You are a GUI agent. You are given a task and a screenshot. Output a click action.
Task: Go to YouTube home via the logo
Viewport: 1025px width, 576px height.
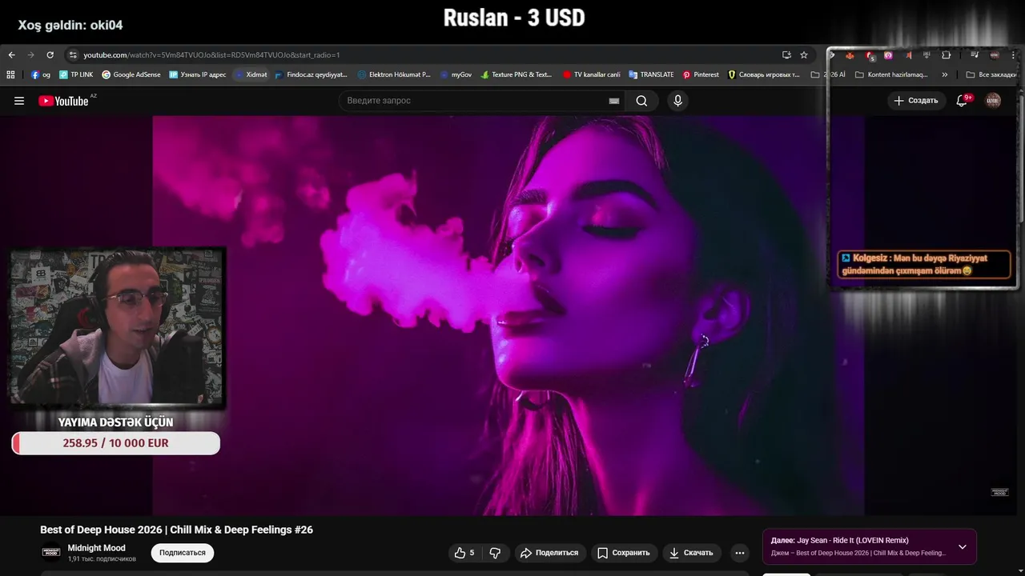tap(63, 101)
